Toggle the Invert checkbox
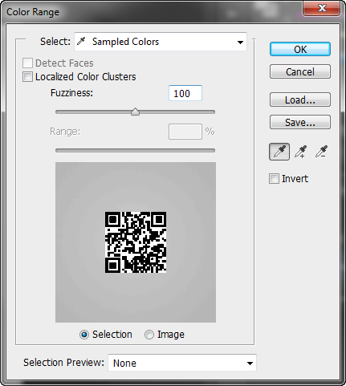 (274, 179)
